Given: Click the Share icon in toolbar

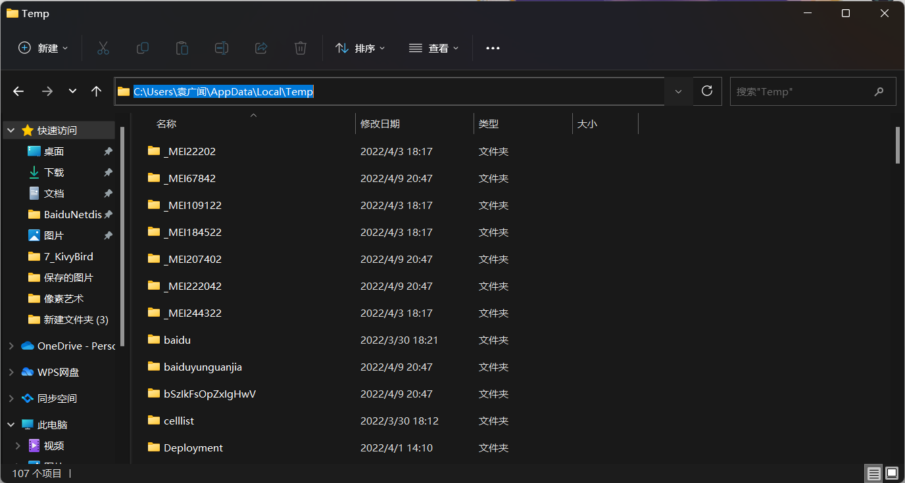Looking at the screenshot, I should 261,48.
